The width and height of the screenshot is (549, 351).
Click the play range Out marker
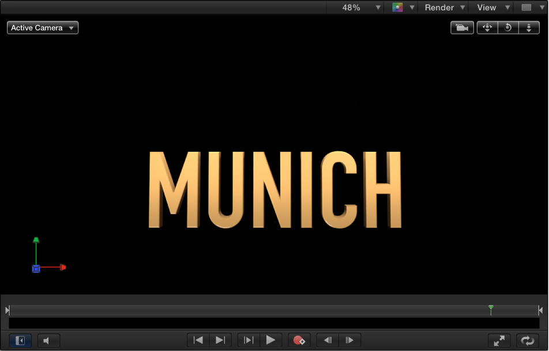click(540, 310)
